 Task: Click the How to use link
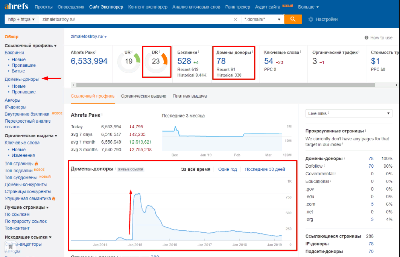point(382,38)
